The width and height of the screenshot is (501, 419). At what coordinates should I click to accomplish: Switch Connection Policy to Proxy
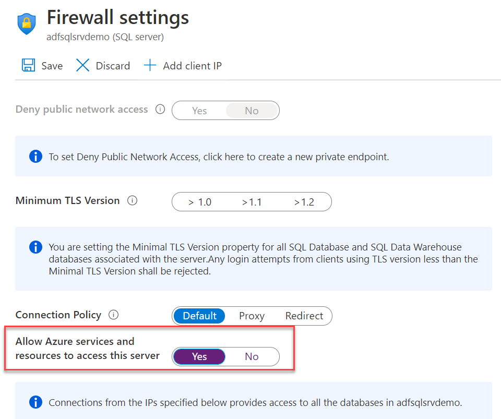(x=252, y=316)
